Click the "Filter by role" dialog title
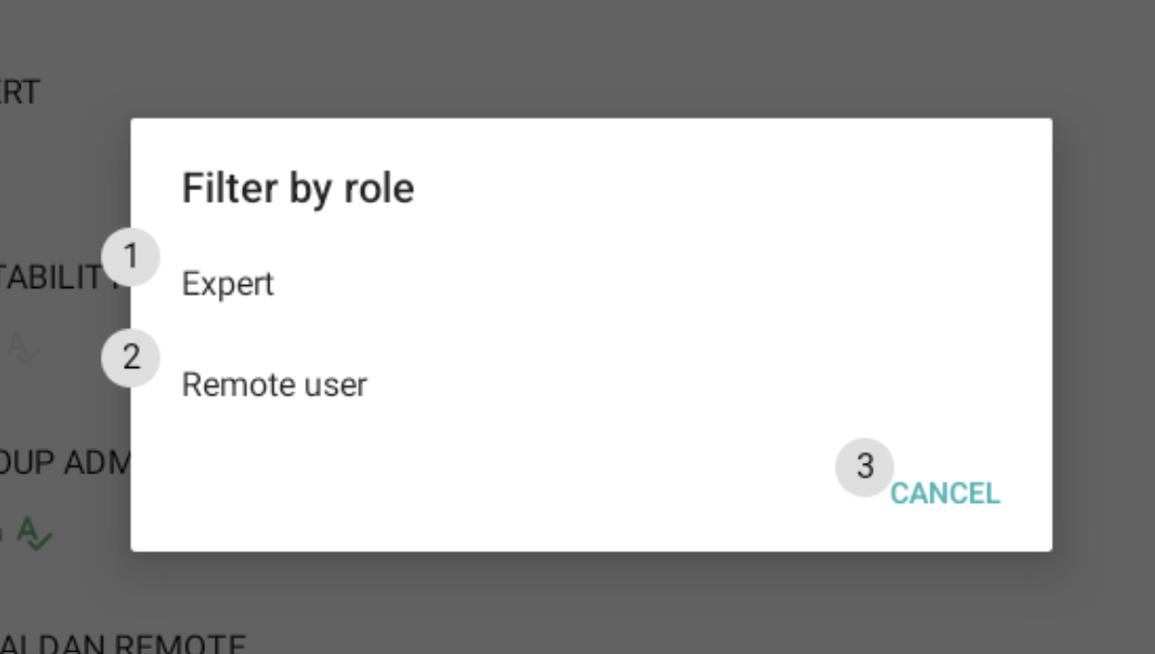 click(x=298, y=187)
